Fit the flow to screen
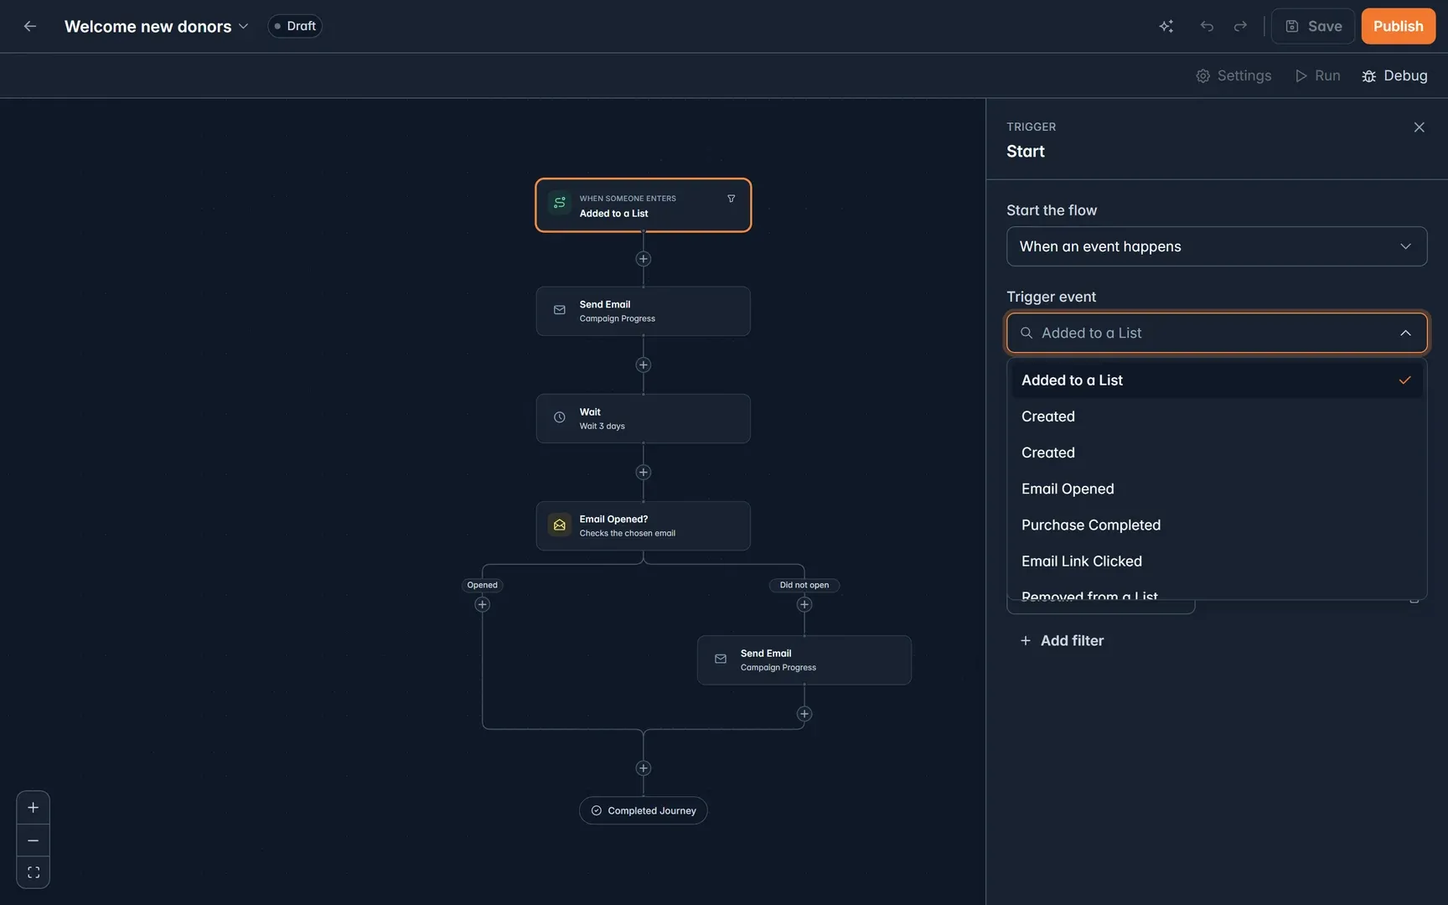The image size is (1448, 905). pos(33,872)
